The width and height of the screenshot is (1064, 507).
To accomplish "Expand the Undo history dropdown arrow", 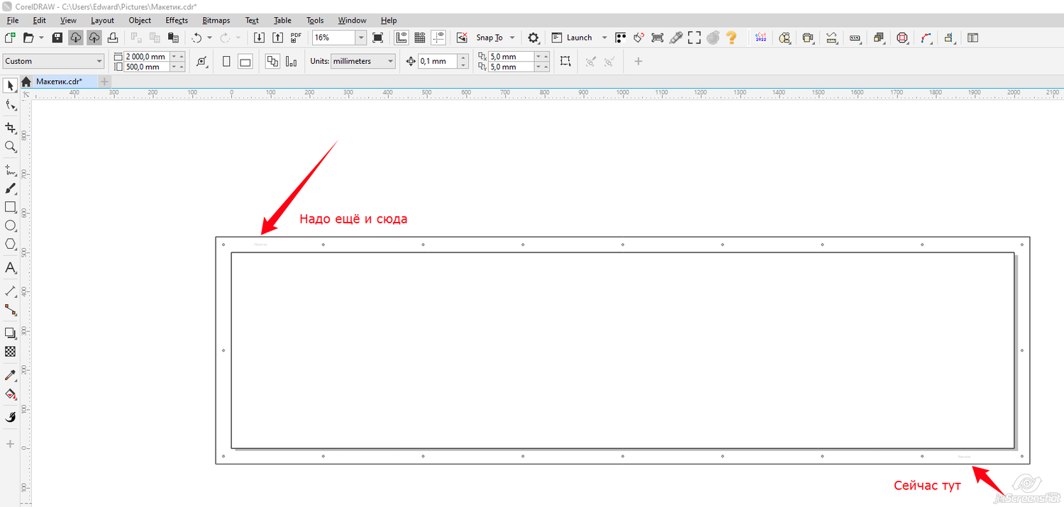I will tap(209, 38).
